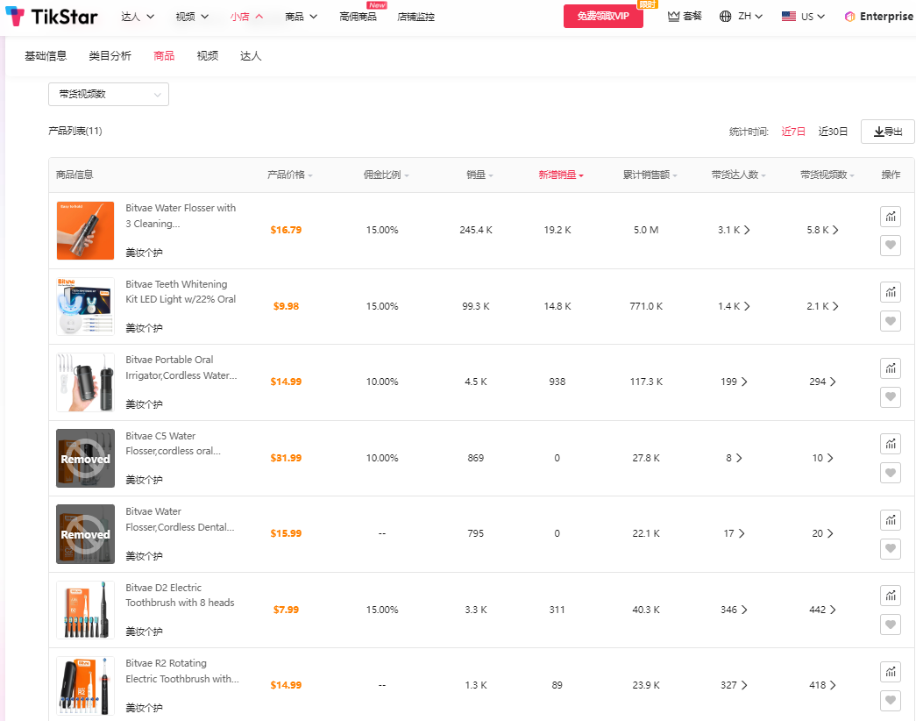Open analytics chart for Bitvae Water Flosser
916x721 pixels.
[891, 216]
